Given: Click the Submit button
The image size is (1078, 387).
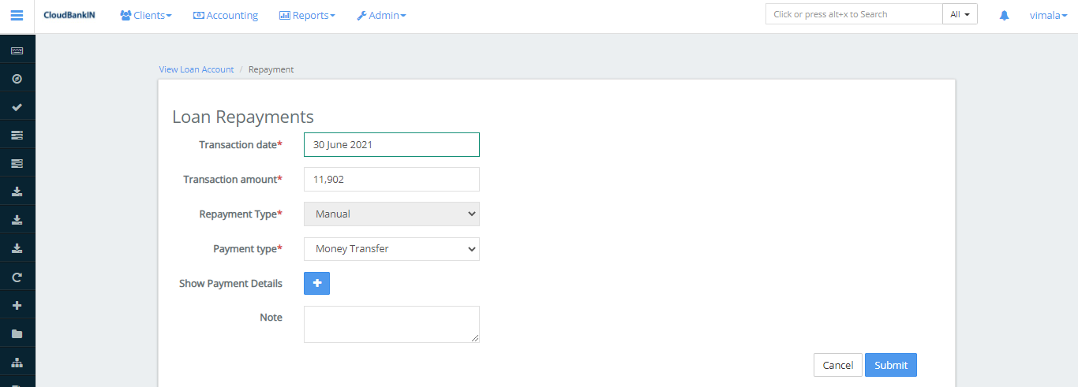Looking at the screenshot, I should tap(890, 365).
